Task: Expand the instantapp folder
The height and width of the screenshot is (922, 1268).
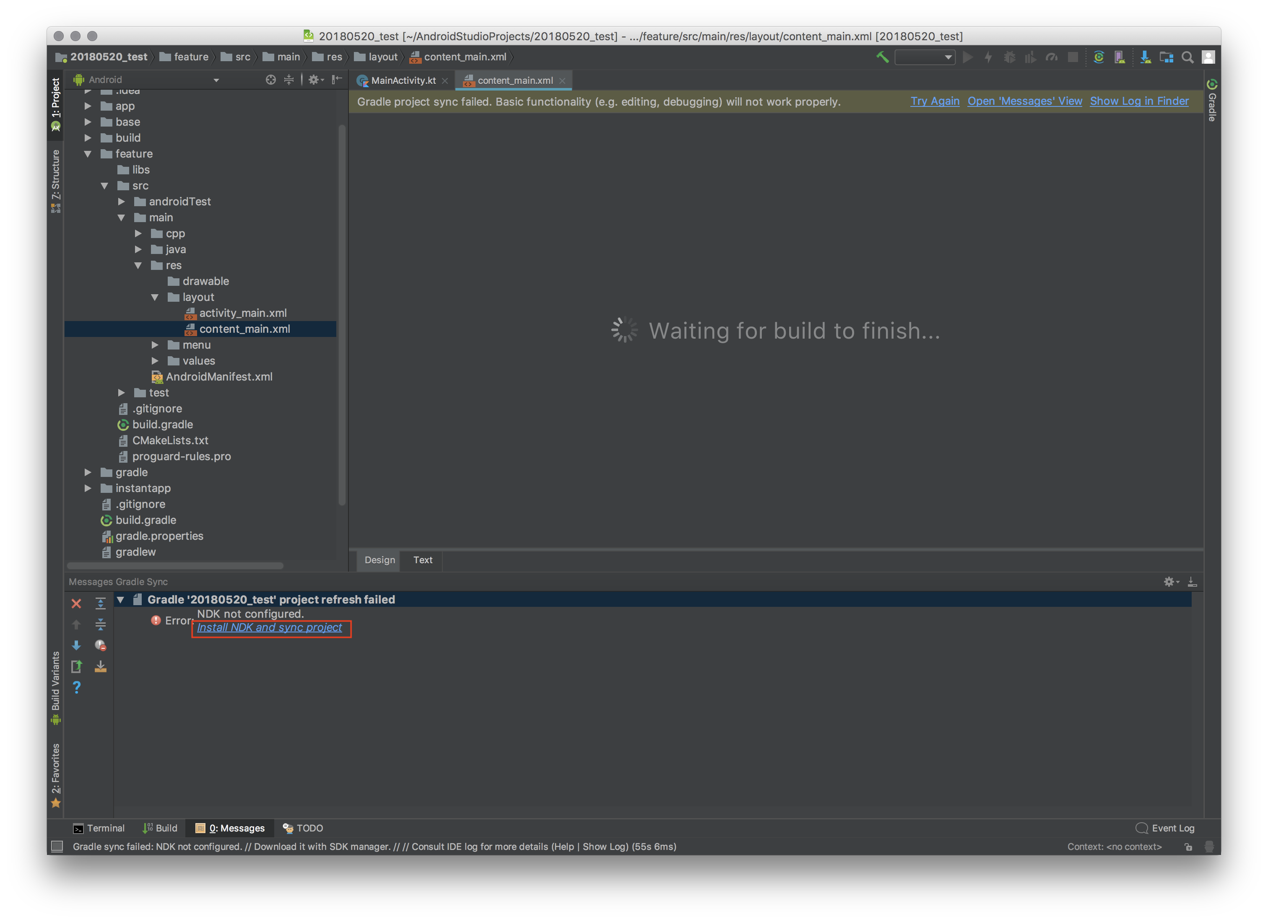Action: (x=88, y=488)
